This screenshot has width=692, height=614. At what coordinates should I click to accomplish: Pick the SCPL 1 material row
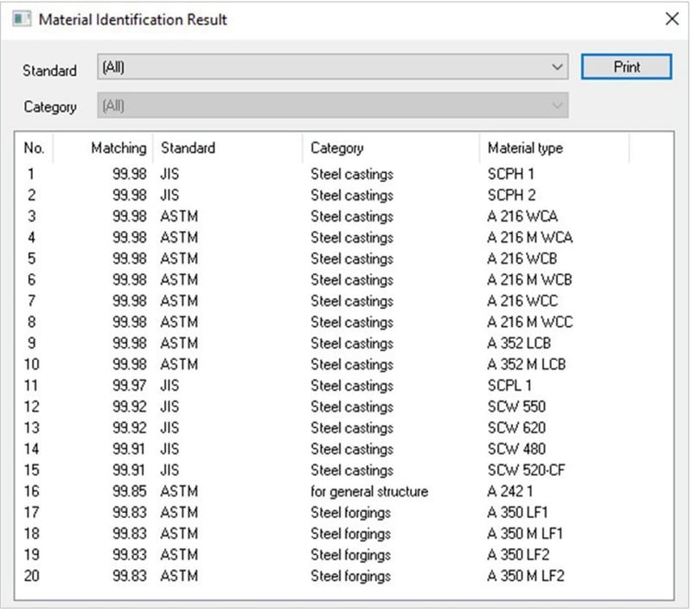click(509, 386)
